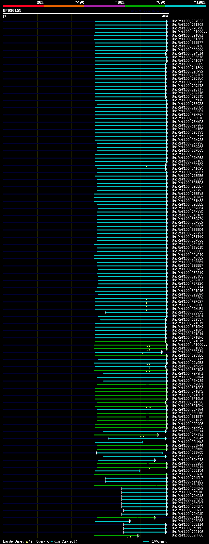Choose hit label UniRef100_Q9FRV9
Viewport: 209px width, 544px height.
click(187, 71)
